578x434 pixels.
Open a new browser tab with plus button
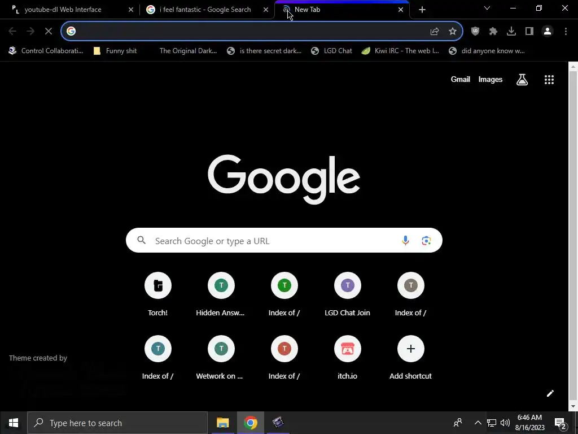pyautogui.click(x=422, y=10)
